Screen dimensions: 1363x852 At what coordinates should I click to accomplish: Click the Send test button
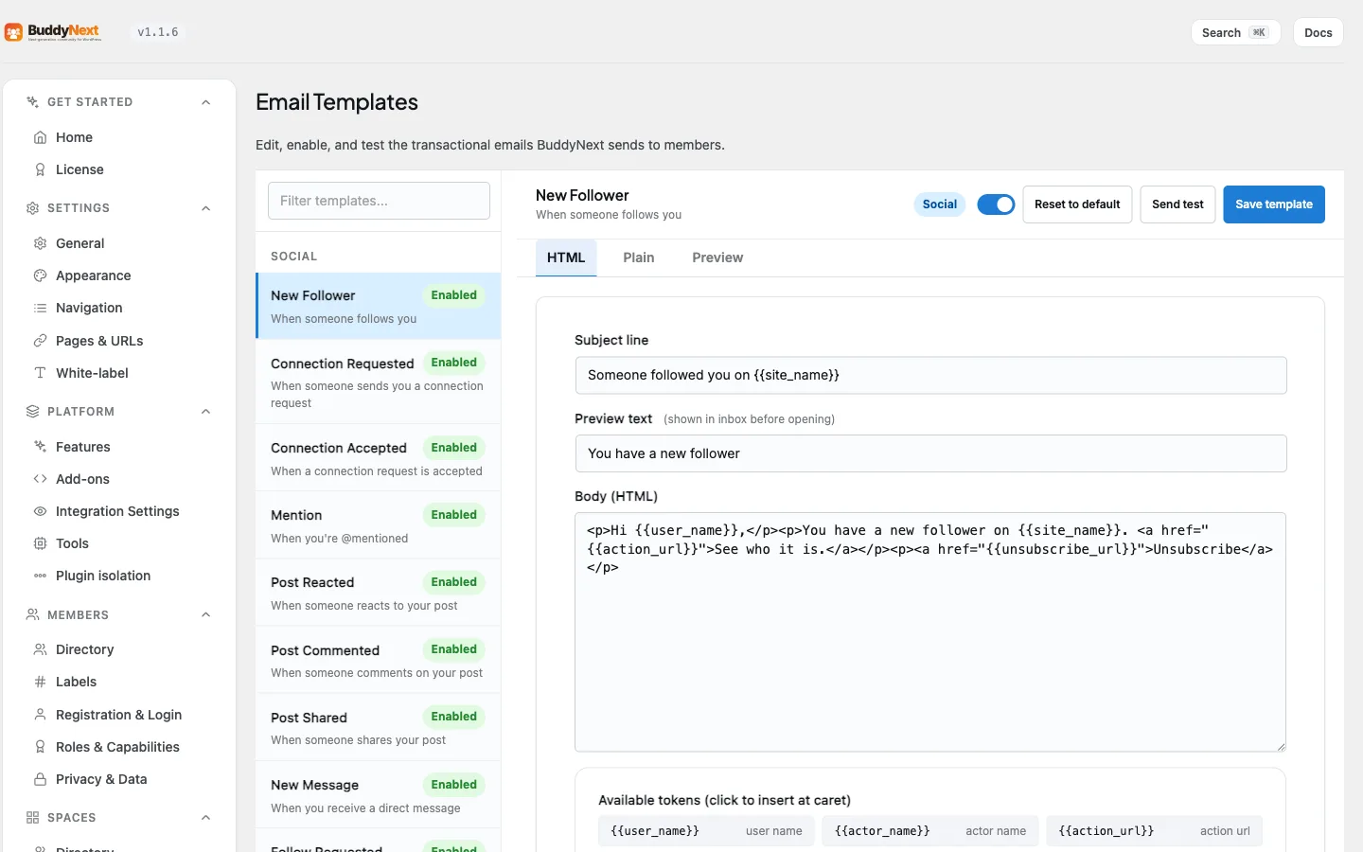point(1177,204)
